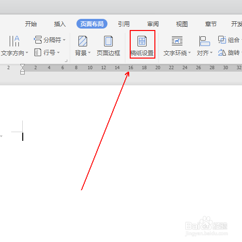
Task: Switch to the 插入 tab
Action: click(60, 24)
